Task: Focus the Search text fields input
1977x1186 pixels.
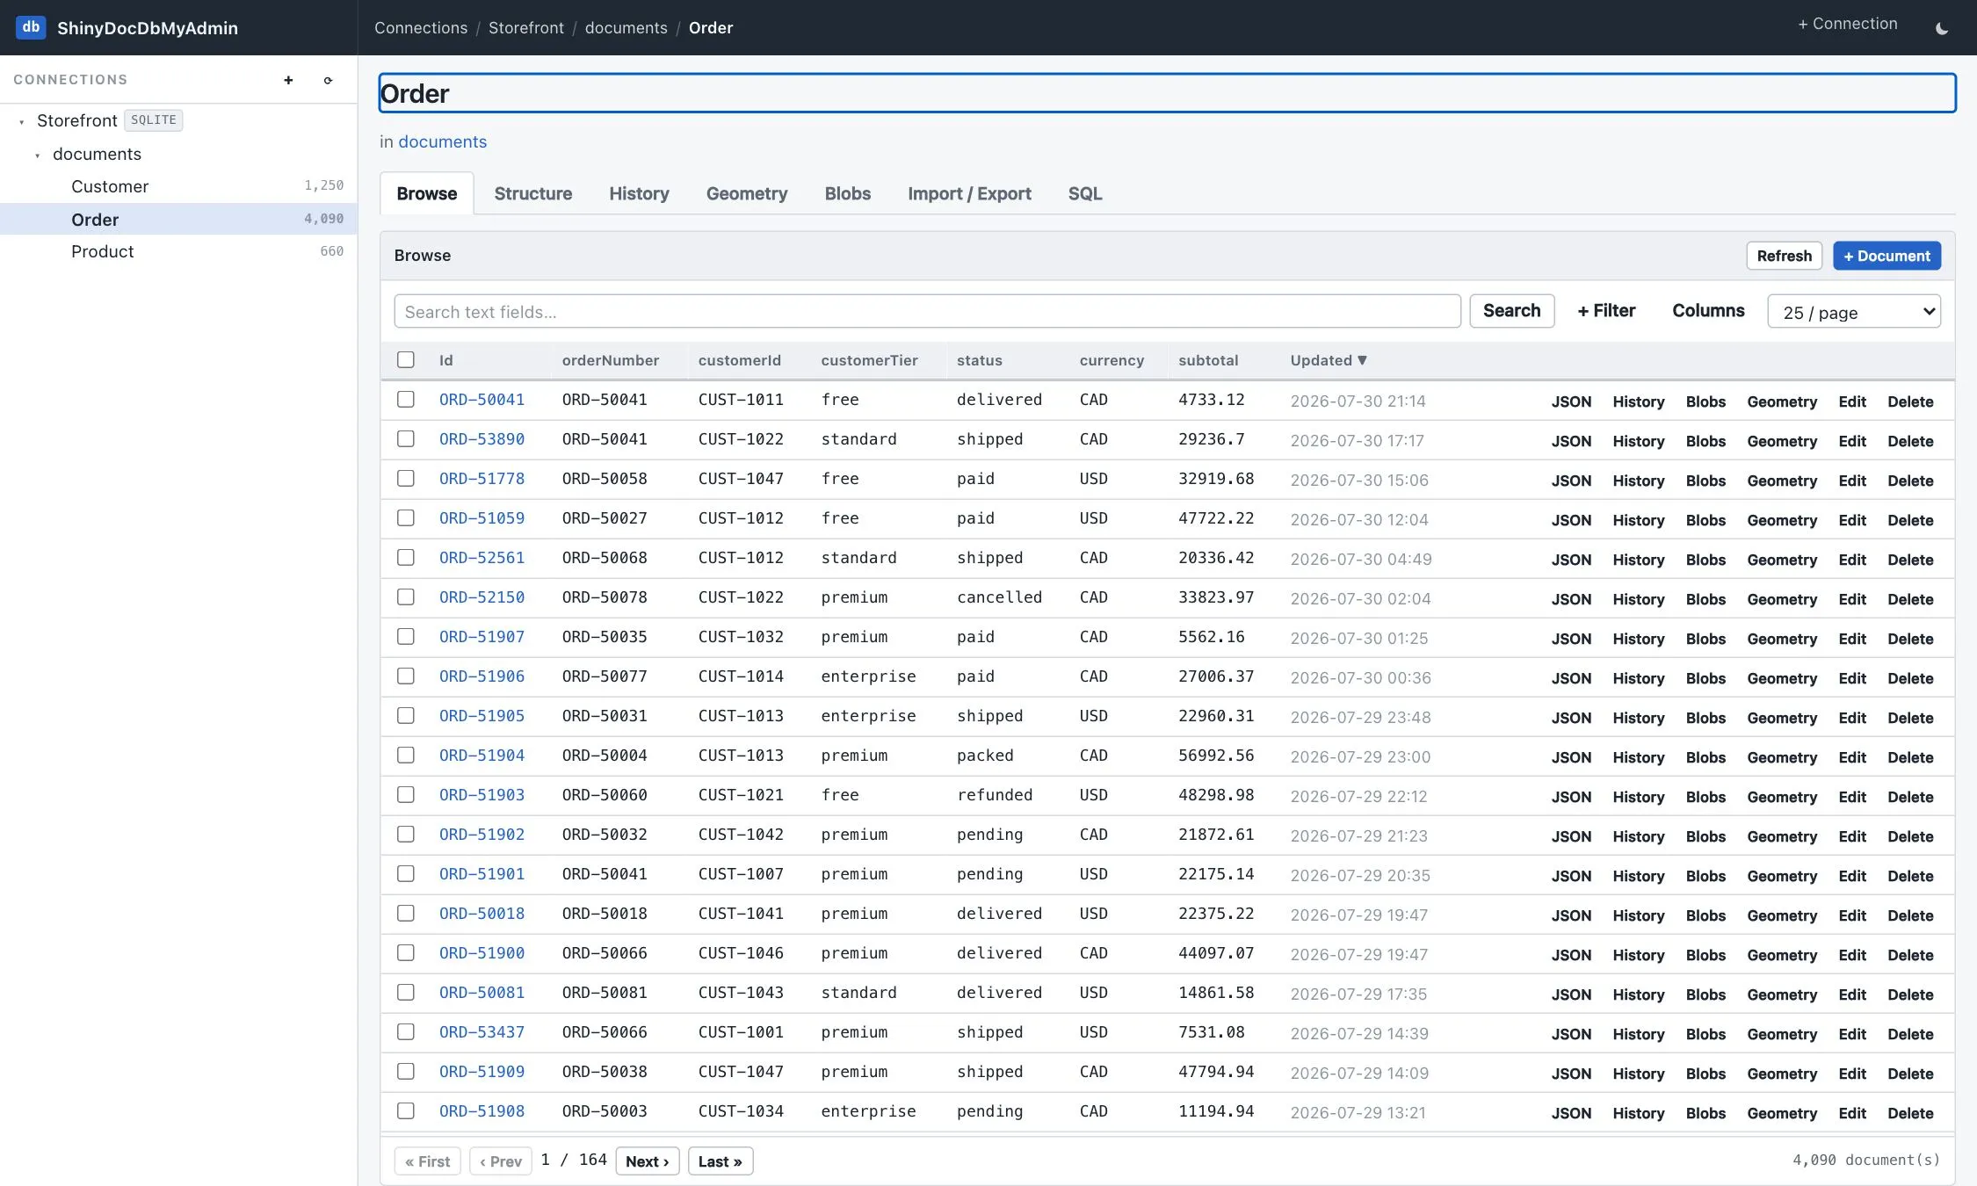Action: [x=927, y=311]
